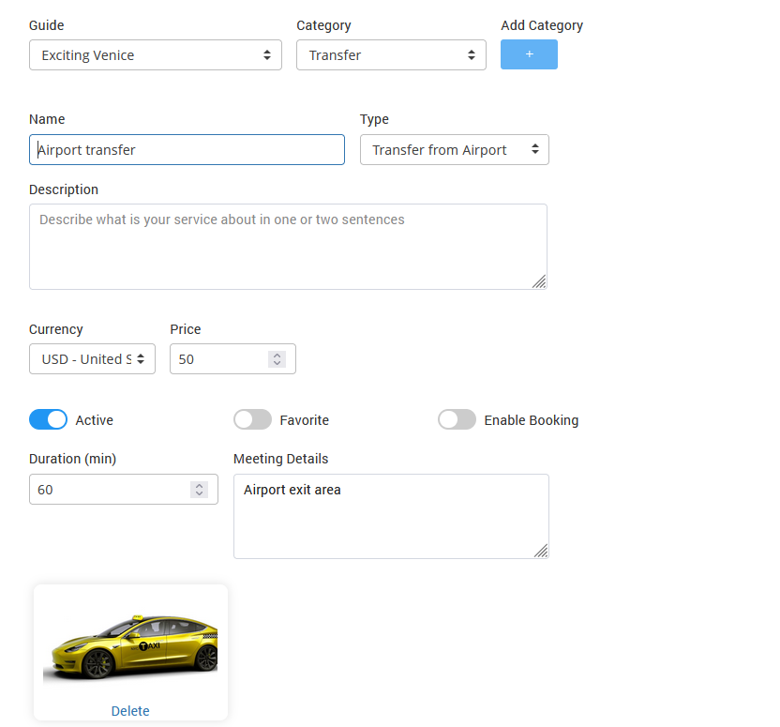Image resolution: width=780 pixels, height=727 pixels.
Task: Click the plus Add Category button
Action: click(529, 54)
